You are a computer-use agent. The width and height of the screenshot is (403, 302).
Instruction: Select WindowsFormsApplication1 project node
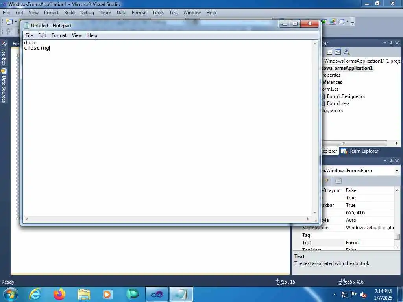[347, 68]
